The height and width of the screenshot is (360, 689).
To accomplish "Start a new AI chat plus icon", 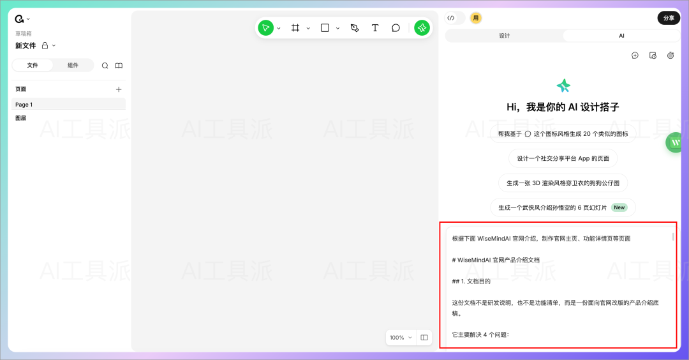I will coord(635,56).
